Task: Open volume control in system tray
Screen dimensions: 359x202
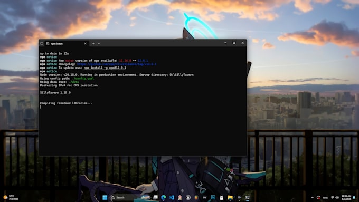Action: pos(337,198)
